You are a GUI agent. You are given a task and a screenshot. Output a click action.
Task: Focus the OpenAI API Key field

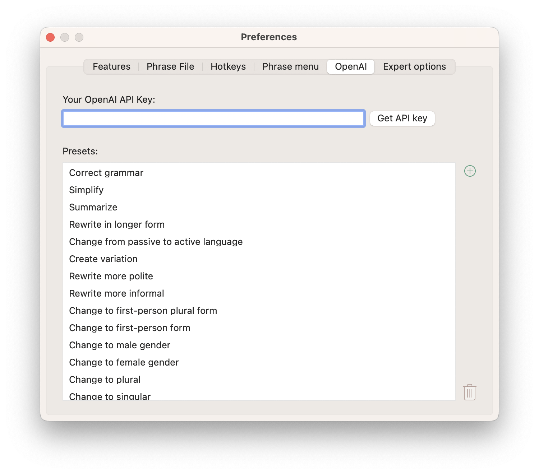pos(213,118)
